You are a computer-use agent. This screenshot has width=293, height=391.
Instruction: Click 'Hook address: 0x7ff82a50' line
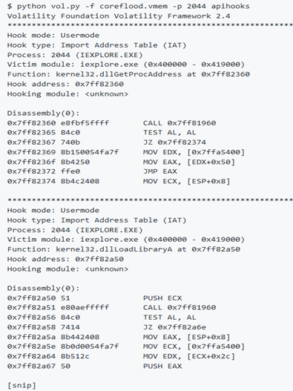(x=65, y=259)
